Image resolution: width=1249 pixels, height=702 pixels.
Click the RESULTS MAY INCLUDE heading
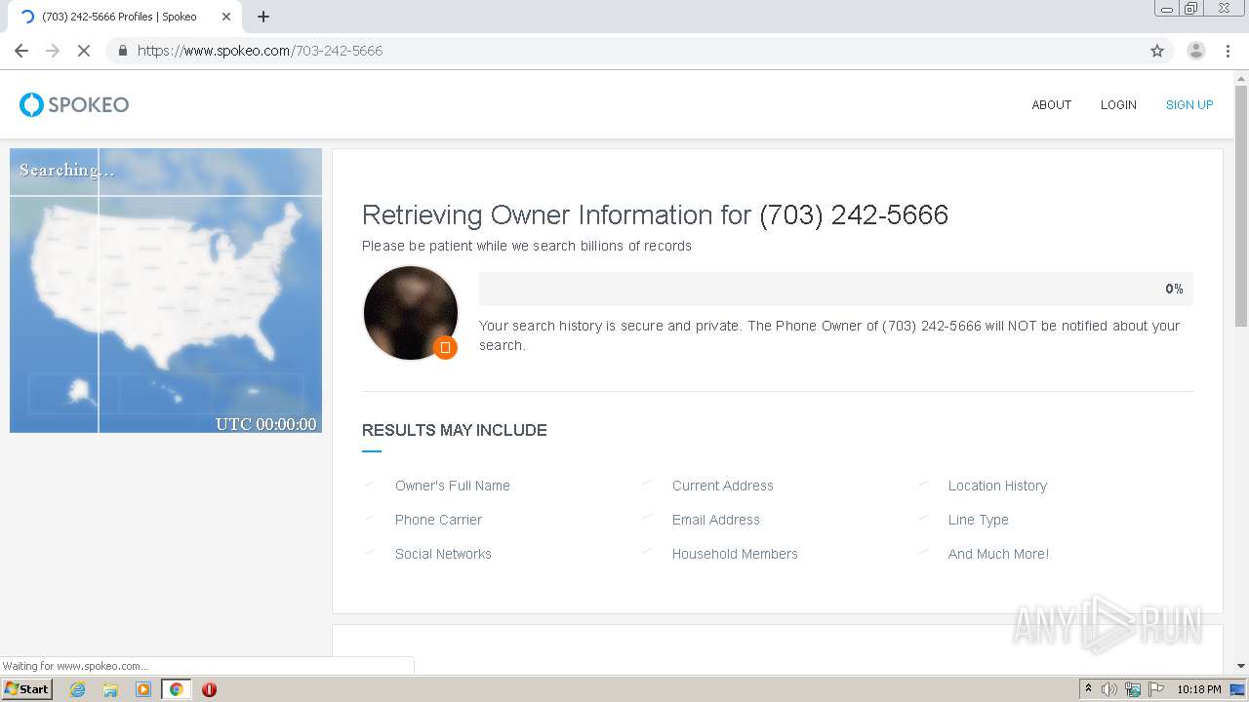(454, 430)
